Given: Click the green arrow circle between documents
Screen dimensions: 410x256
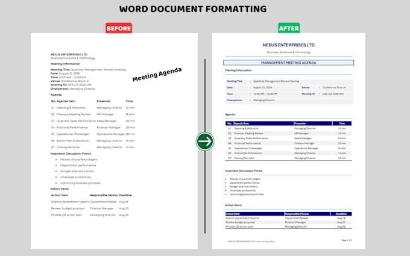Looking at the screenshot, I should (x=205, y=142).
